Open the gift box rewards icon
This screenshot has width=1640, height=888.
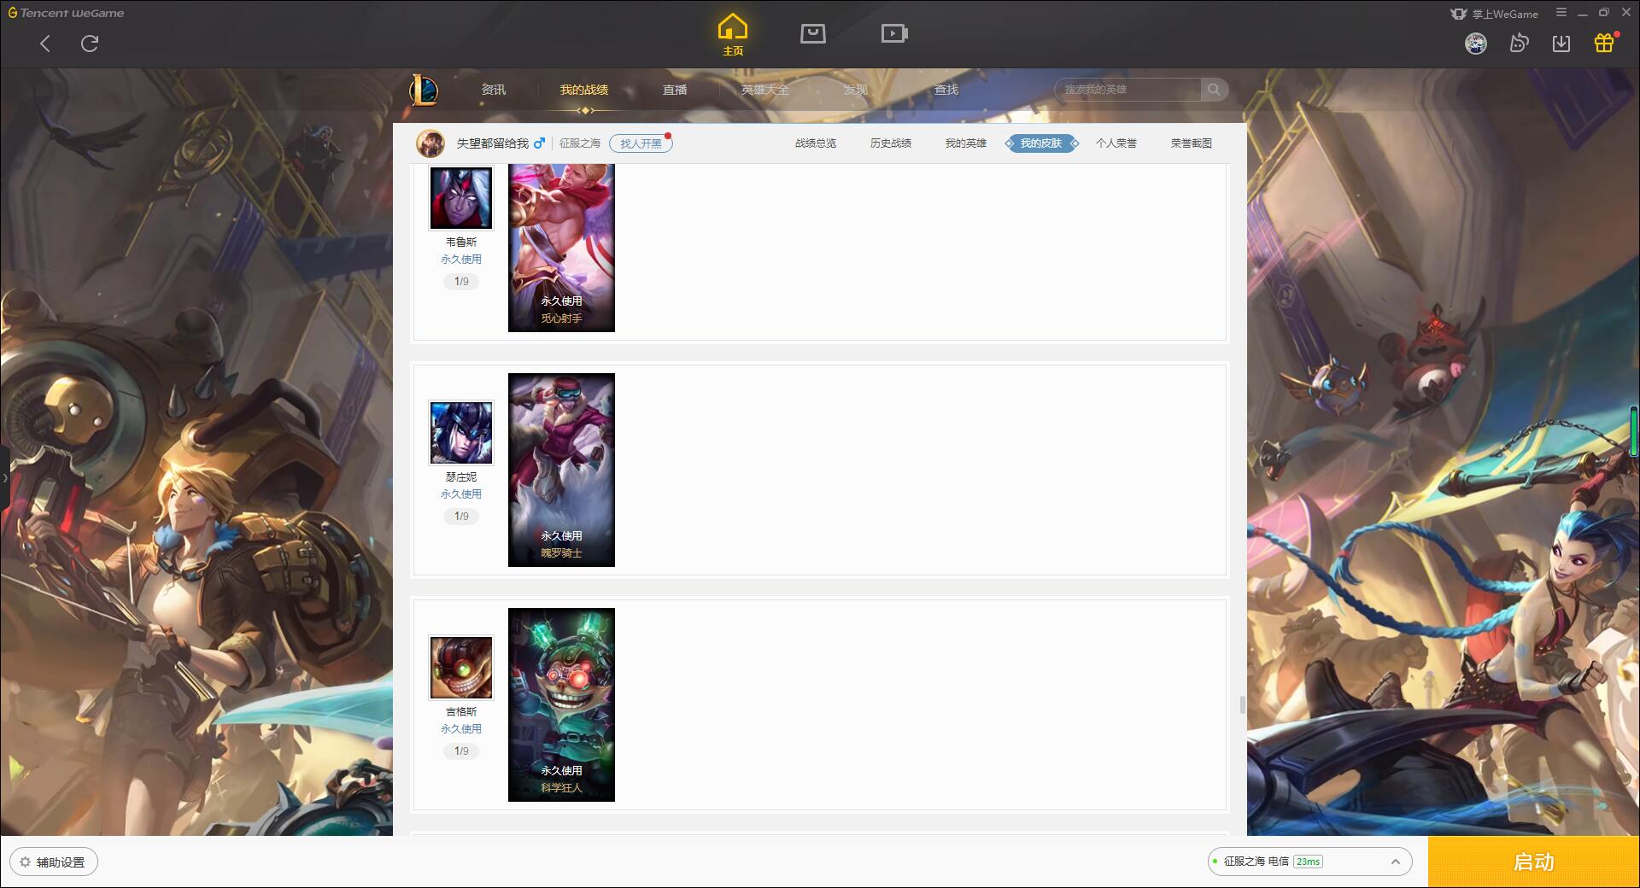1604,43
